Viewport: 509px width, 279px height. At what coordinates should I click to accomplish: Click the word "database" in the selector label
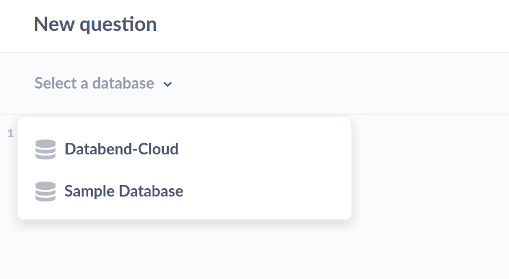(x=123, y=84)
